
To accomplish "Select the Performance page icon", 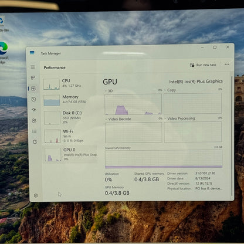I will coord(33,89).
